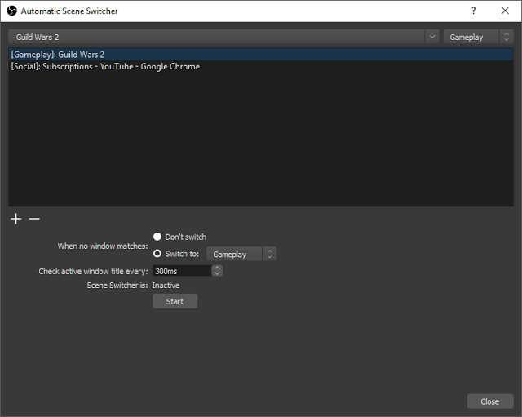Screen dimensions: 522x417
Task: Click down arrow on interval spinner
Action: click(217, 273)
